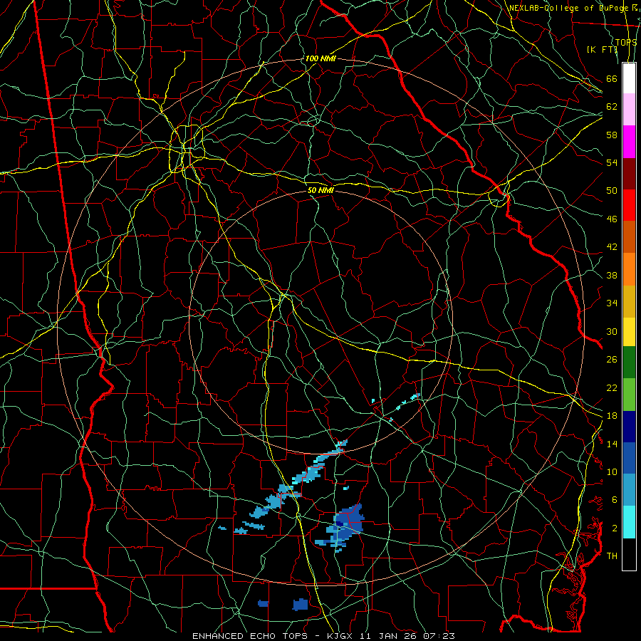
Task: Click the dark orange 42 kft legend swatch
Action: [x=629, y=236]
